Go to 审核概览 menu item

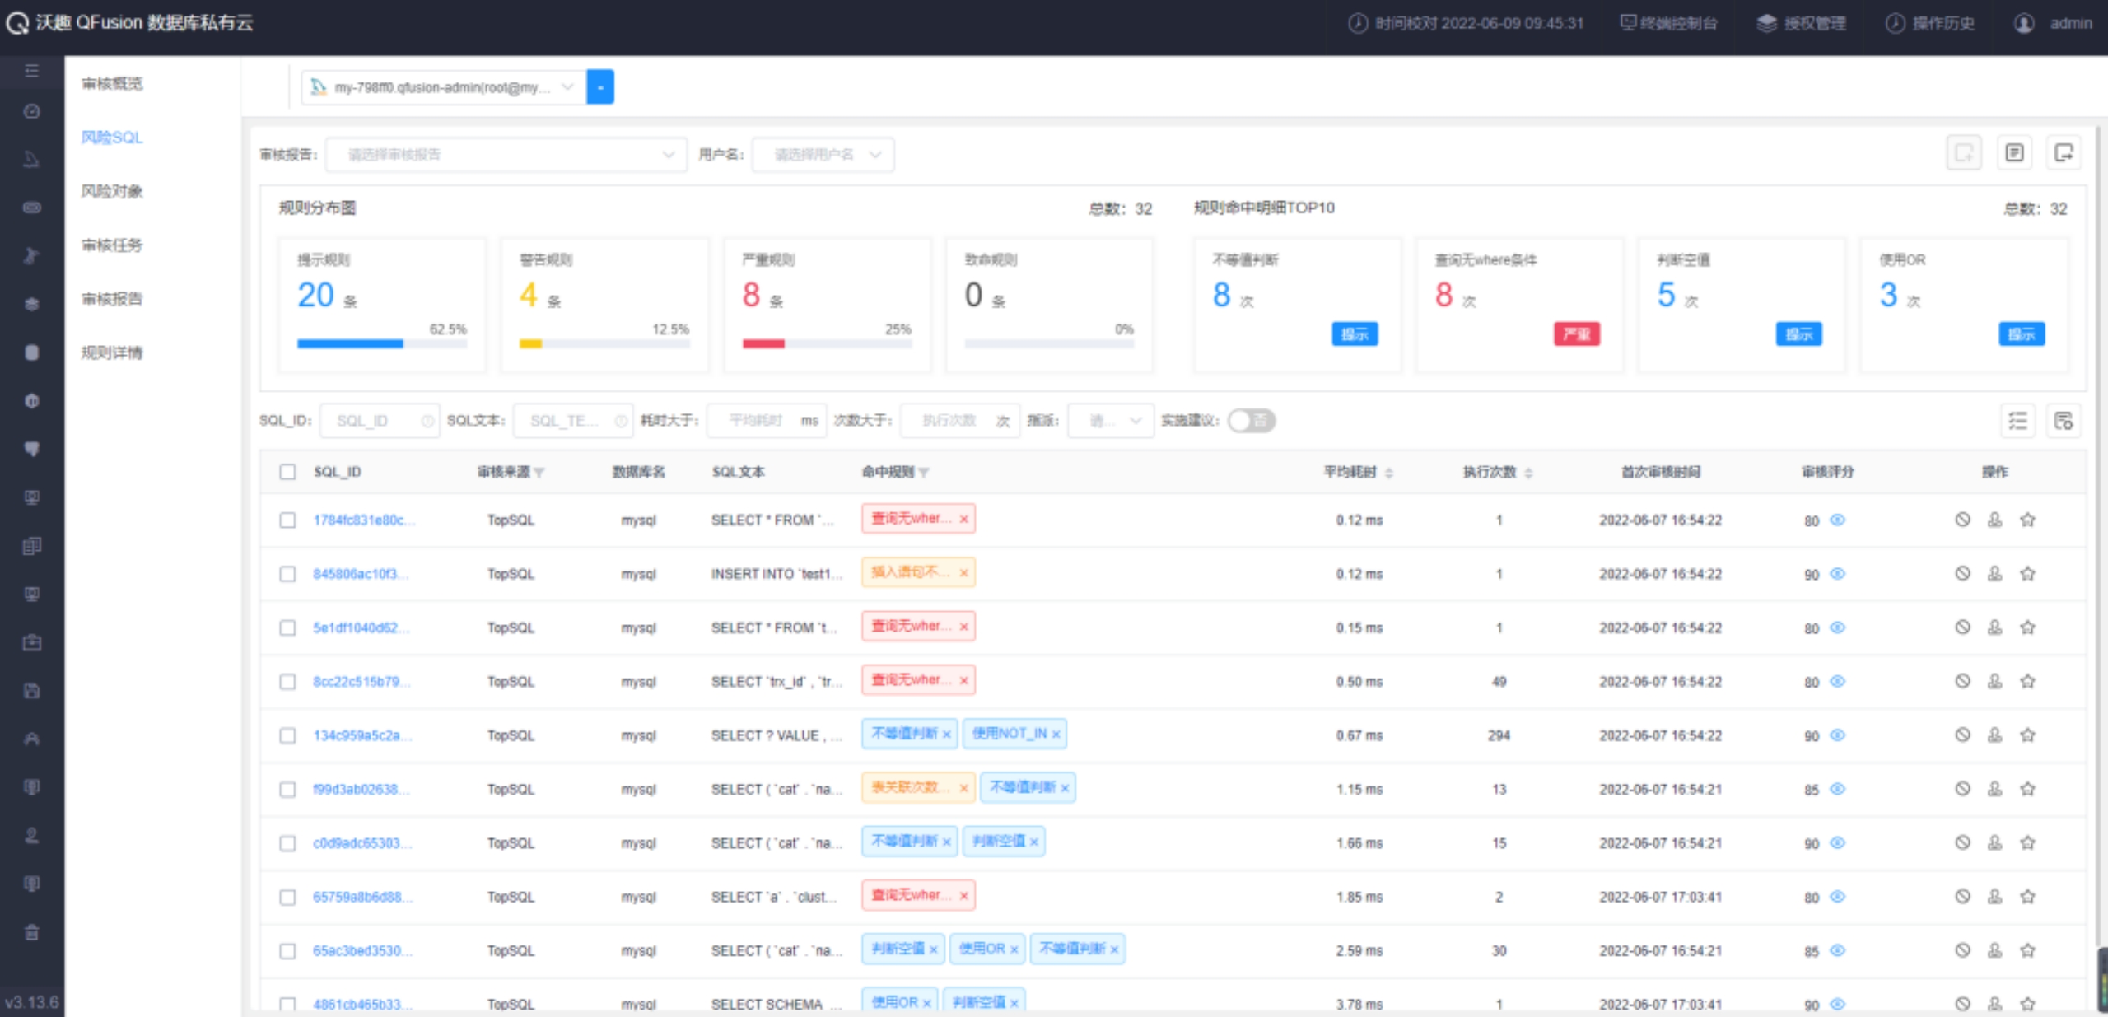[x=112, y=83]
